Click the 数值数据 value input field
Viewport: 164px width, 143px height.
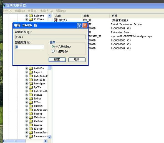pyautogui.click(x=30, y=47)
